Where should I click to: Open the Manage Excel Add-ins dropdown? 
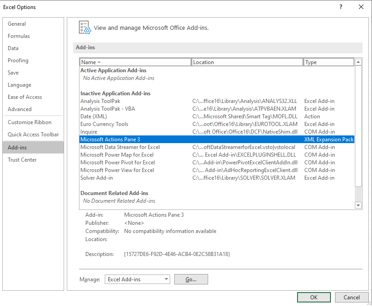click(x=137, y=279)
